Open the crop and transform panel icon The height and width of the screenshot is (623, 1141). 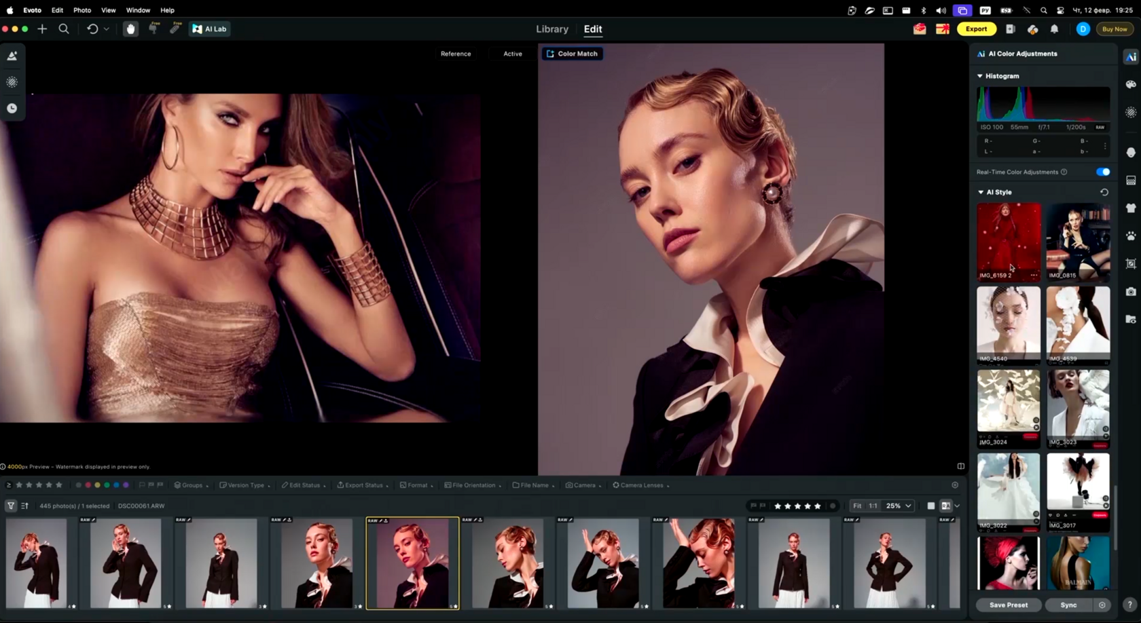pyautogui.click(x=1131, y=264)
